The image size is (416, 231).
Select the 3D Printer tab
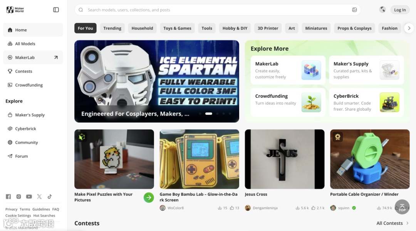pyautogui.click(x=268, y=28)
